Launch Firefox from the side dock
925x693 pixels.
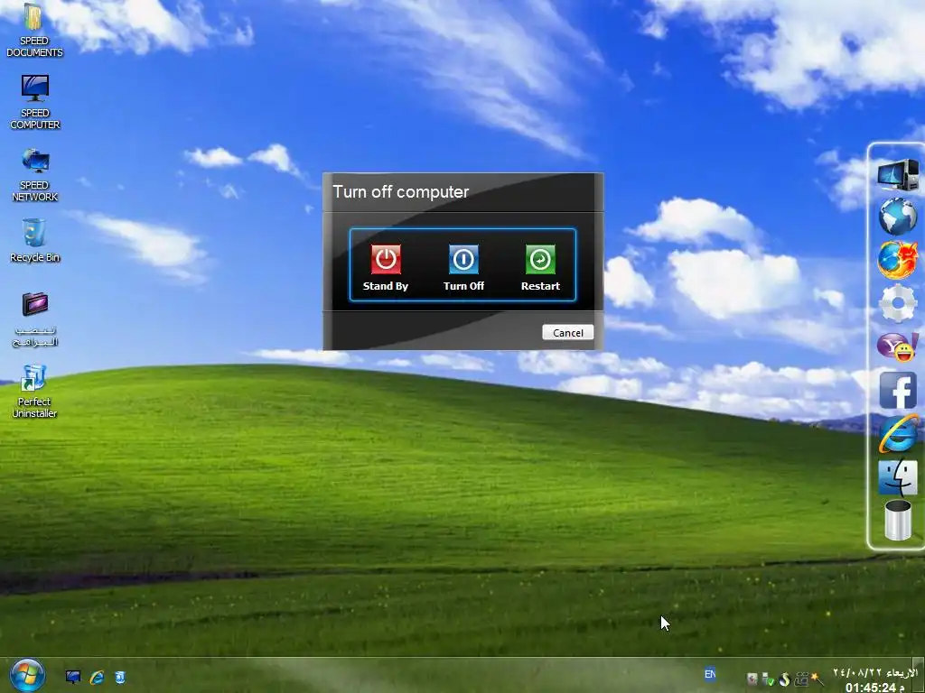coord(897,260)
